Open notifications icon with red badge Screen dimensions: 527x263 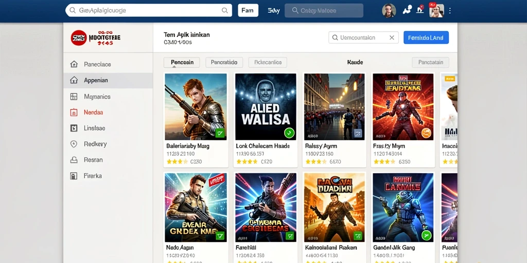[420, 9]
